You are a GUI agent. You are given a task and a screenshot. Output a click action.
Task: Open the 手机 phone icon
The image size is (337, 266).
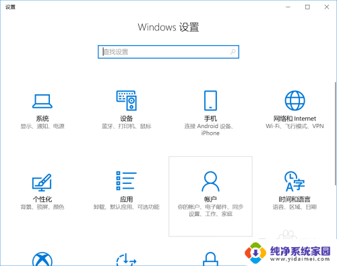point(210,100)
